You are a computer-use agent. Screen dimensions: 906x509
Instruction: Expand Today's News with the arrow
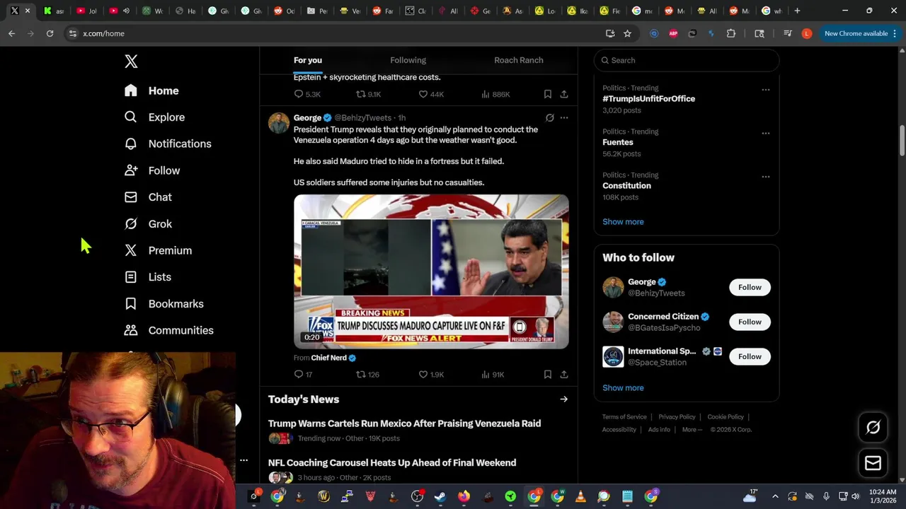(x=564, y=399)
